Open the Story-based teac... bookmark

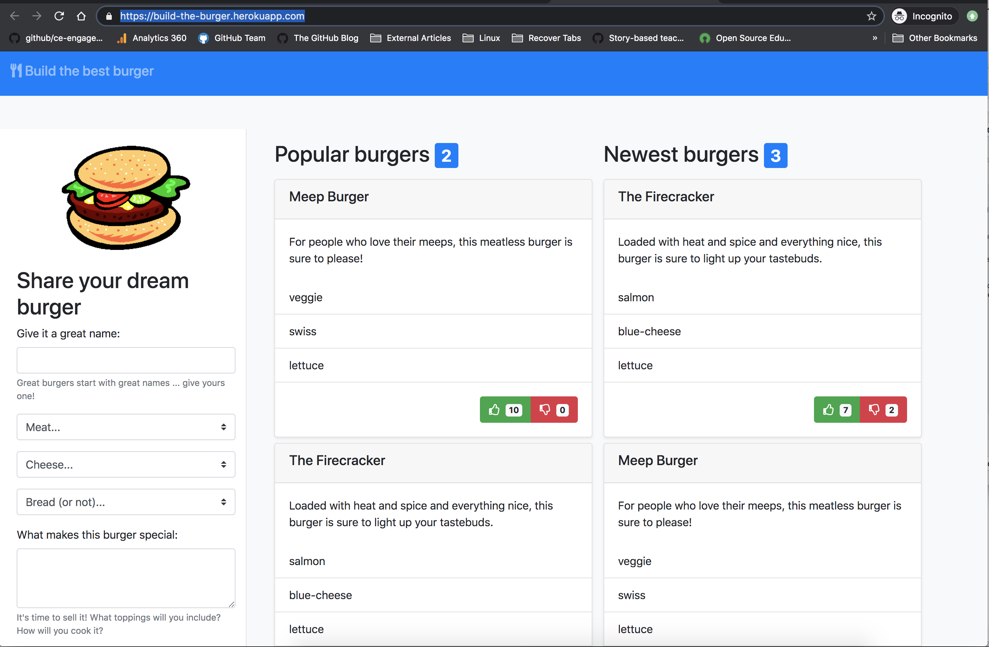[638, 38]
